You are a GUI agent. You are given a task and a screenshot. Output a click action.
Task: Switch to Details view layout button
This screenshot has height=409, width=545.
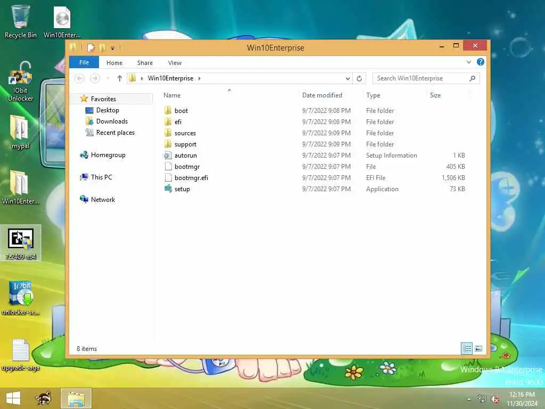(466, 348)
